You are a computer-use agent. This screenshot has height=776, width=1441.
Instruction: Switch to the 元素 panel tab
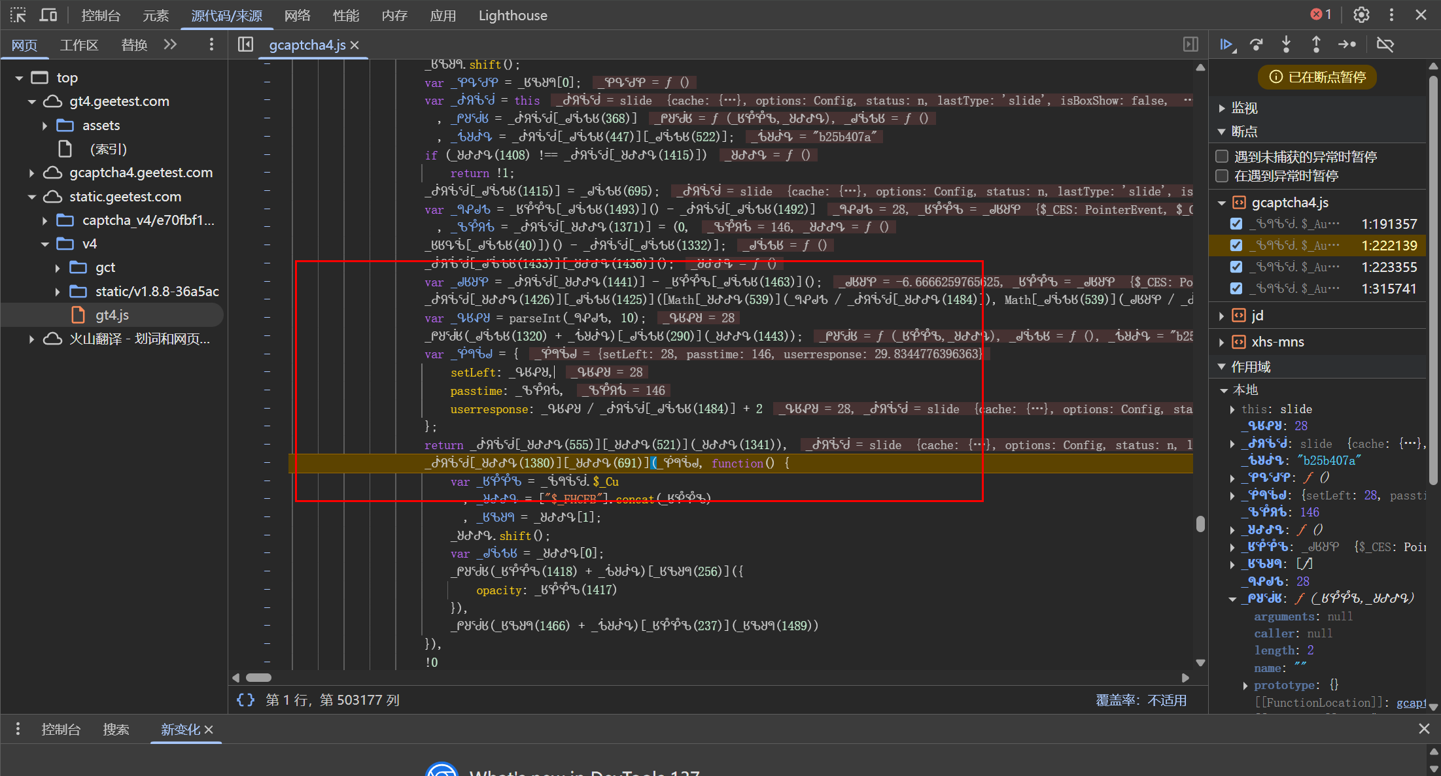point(156,15)
